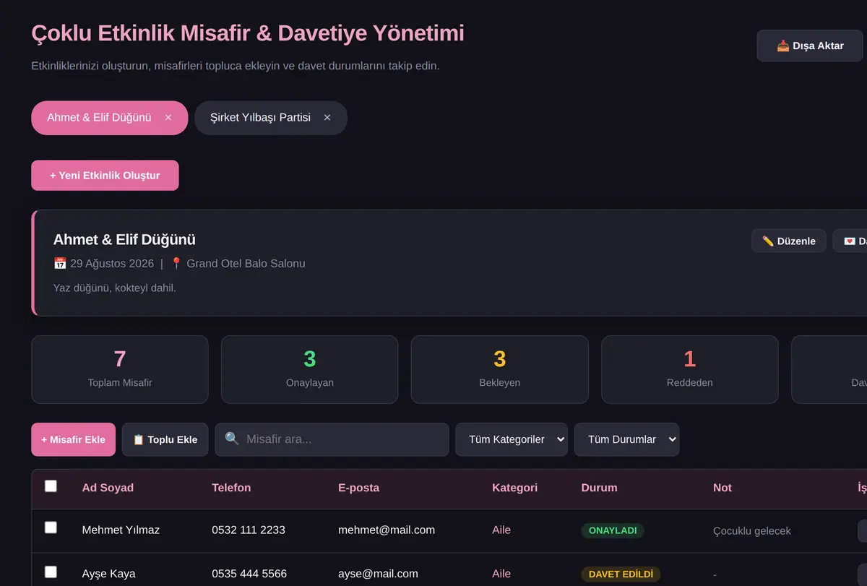867x586 pixels.
Task: Open the Toplu Ekle bulk add button
Action: (165, 439)
